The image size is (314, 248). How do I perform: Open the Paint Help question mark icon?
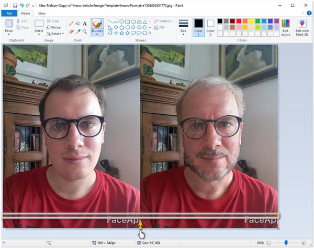(309, 13)
